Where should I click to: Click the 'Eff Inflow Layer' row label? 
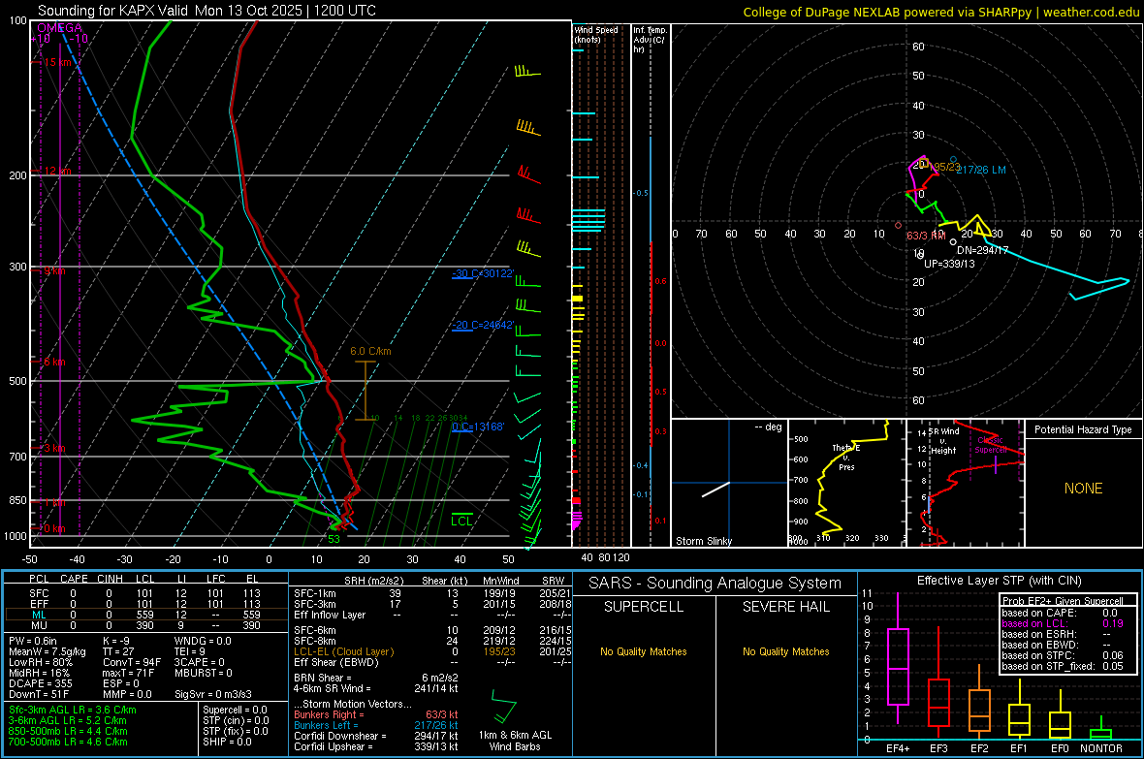tap(329, 615)
